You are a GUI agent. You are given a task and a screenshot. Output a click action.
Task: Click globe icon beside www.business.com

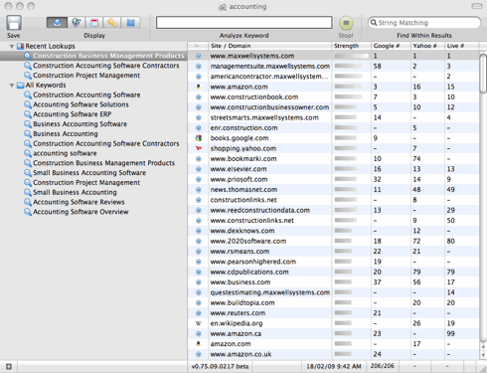coord(198,282)
